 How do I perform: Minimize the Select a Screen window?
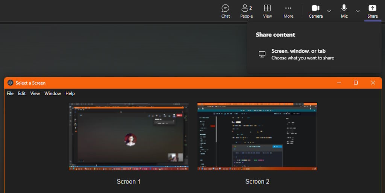point(339,83)
